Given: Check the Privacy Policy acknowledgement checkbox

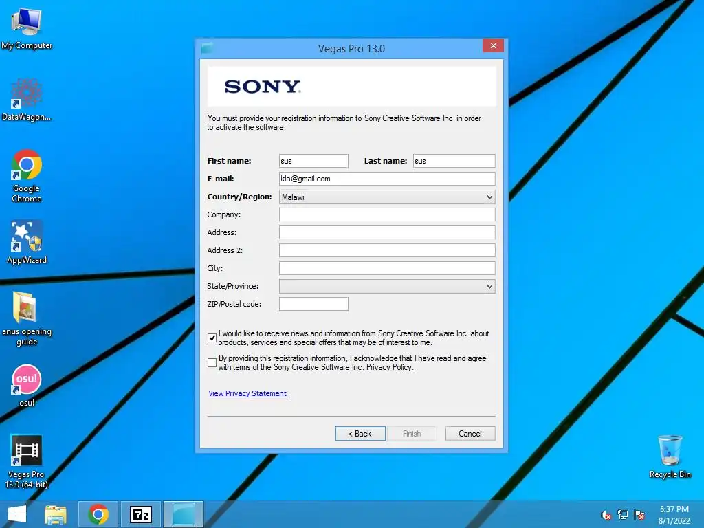Looking at the screenshot, I should point(212,363).
